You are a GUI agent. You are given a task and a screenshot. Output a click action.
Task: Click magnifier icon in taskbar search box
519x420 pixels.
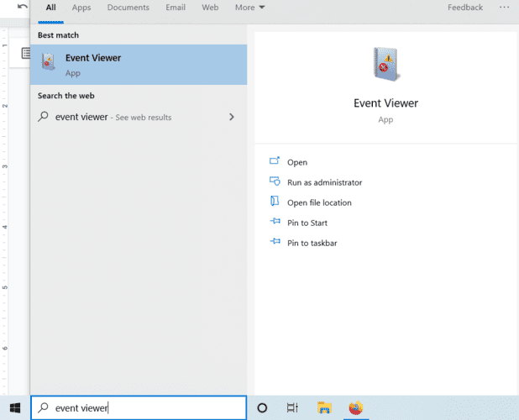(43, 407)
